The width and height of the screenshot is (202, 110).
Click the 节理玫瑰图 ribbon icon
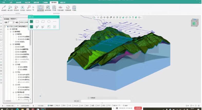click(x=67, y=8)
